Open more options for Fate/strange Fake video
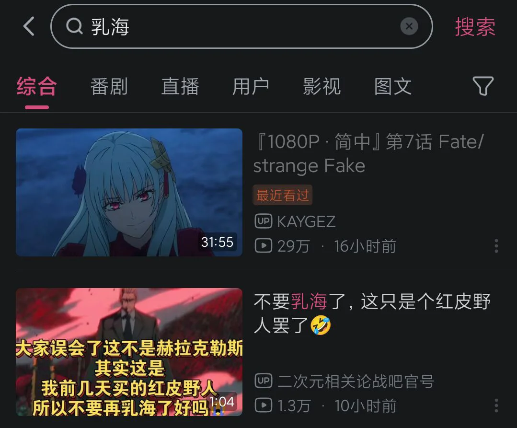The image size is (517, 428). (496, 246)
